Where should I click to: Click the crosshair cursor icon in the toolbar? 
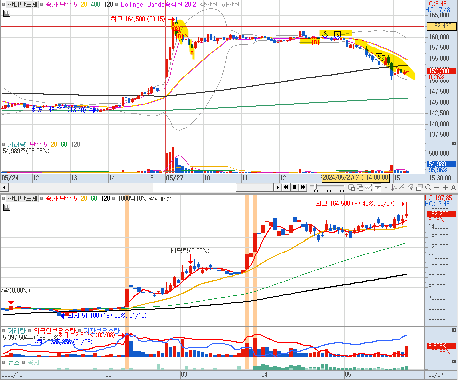click(377, 188)
